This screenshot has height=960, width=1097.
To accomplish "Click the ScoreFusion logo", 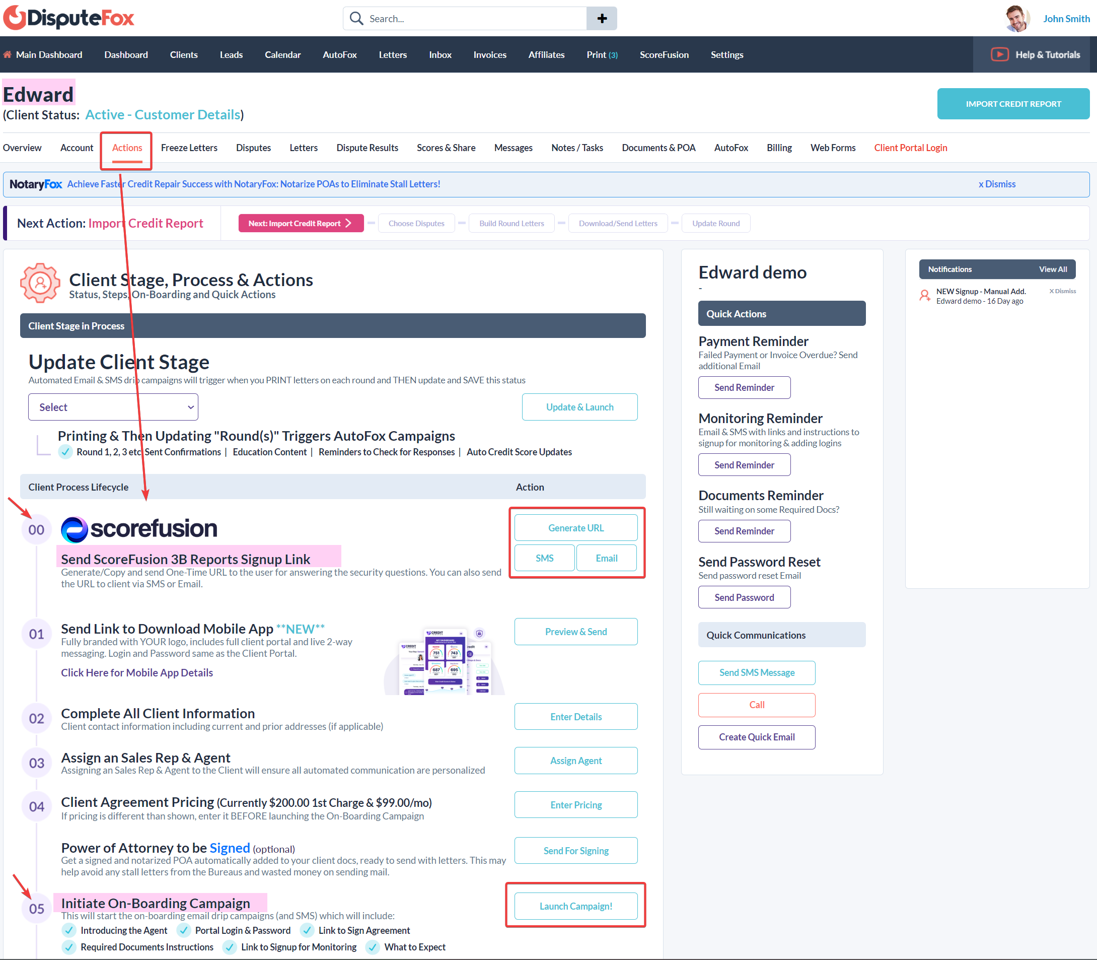I will pyautogui.click(x=139, y=529).
